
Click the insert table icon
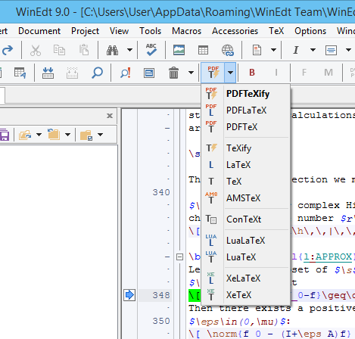pyautogui.click(x=203, y=50)
